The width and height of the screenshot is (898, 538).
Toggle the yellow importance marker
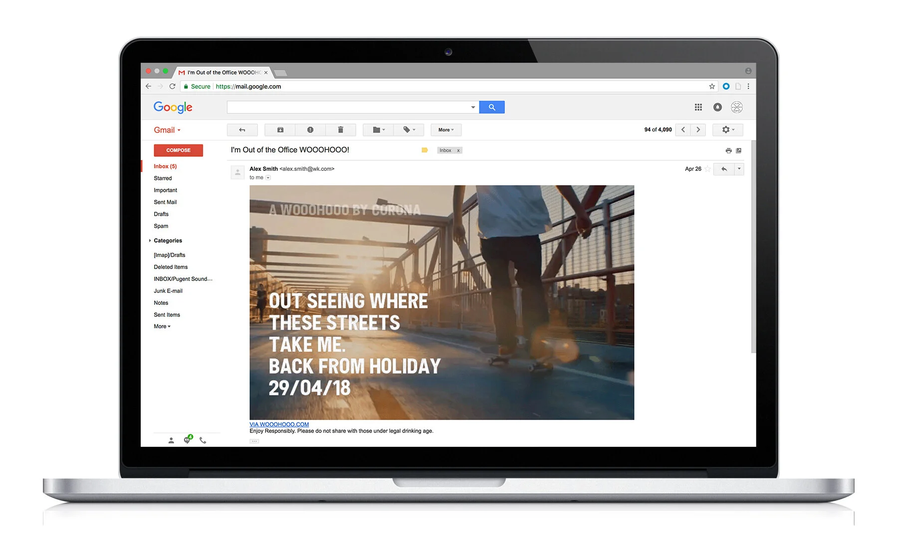(425, 150)
